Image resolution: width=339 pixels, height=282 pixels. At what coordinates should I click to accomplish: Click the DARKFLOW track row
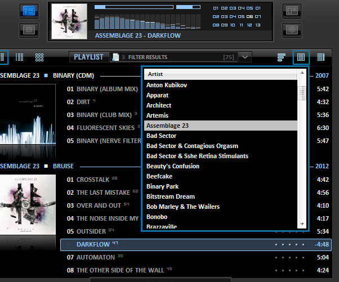pyautogui.click(x=169, y=245)
